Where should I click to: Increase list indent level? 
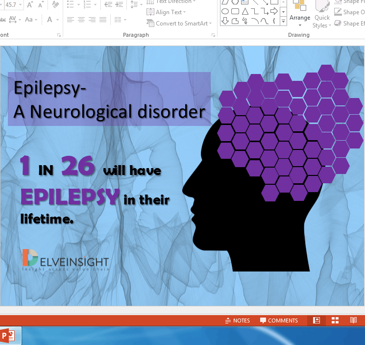119,4
